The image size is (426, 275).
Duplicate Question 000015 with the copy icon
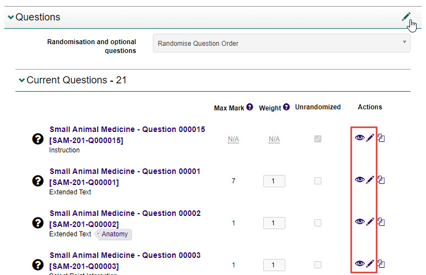[x=381, y=138]
